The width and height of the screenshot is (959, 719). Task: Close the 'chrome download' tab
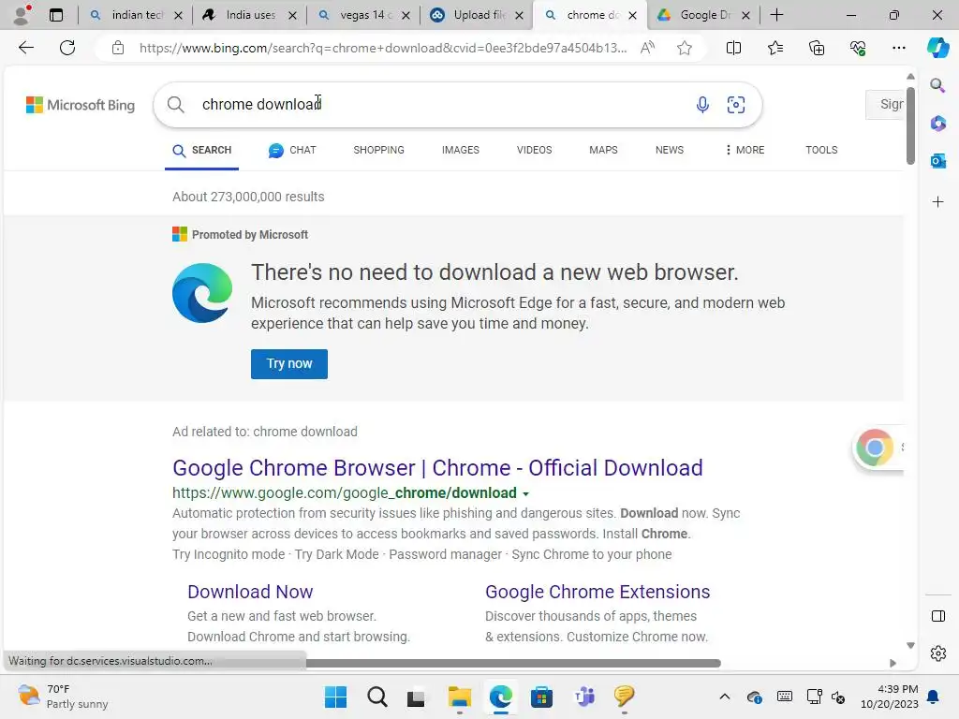pyautogui.click(x=632, y=15)
